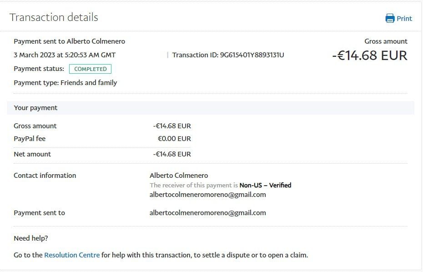
Task: Click the contact email albertocolmeneromoreno@gmail.com
Action: 208,195
